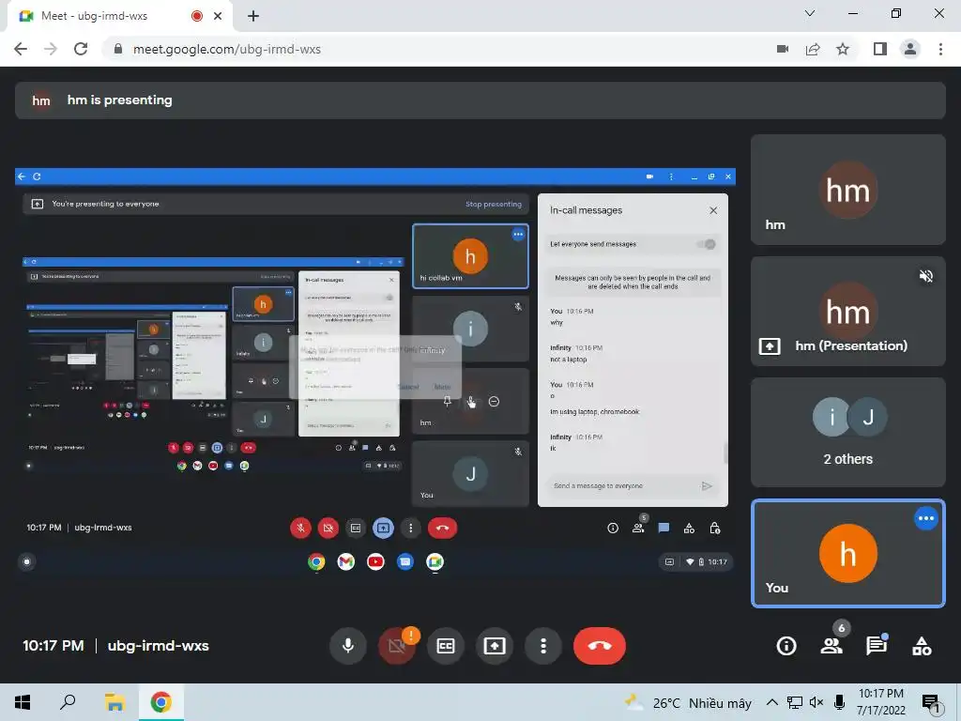Click Meet icon in presented Chromebook shelf
961x721 pixels.
[435, 561]
